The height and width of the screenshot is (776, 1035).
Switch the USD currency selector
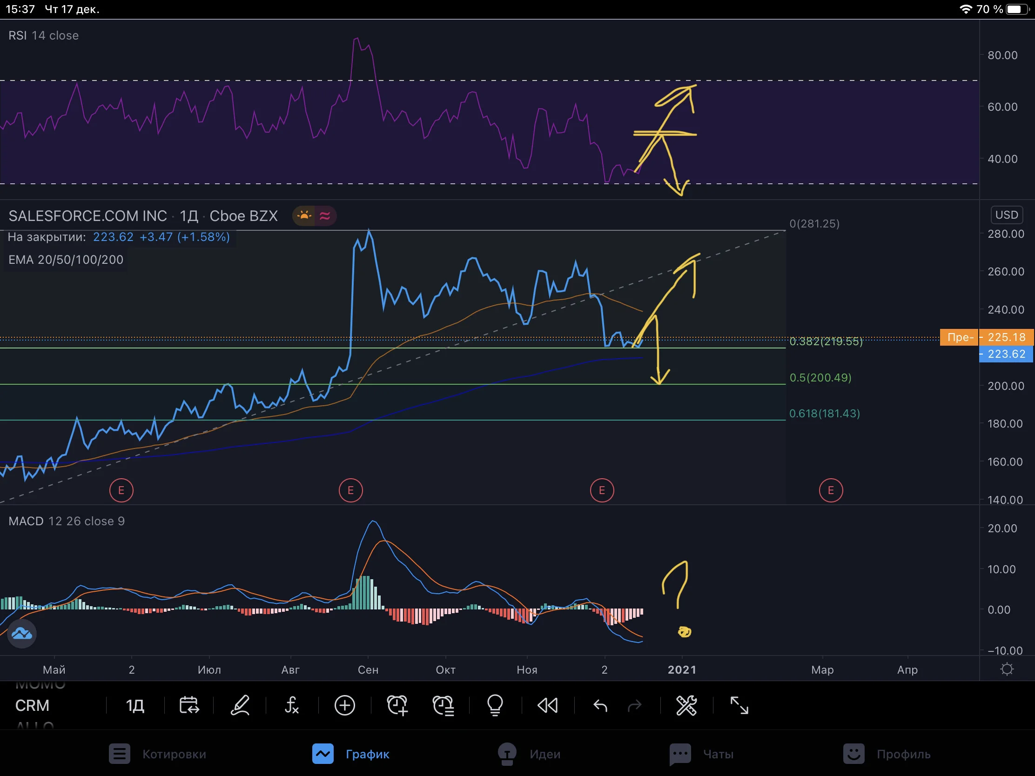coord(1007,214)
